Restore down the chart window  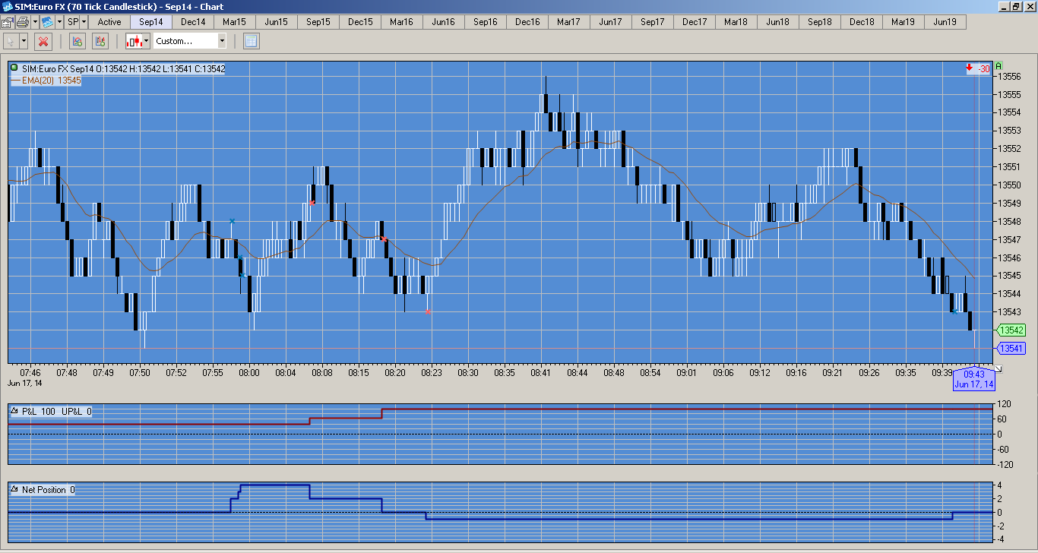click(x=1016, y=7)
